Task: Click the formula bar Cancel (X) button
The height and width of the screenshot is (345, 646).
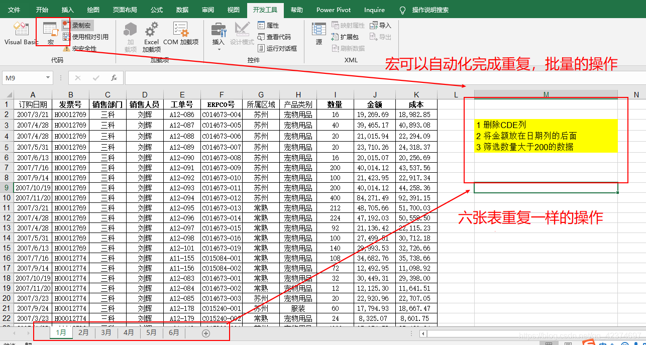Action: (x=77, y=78)
